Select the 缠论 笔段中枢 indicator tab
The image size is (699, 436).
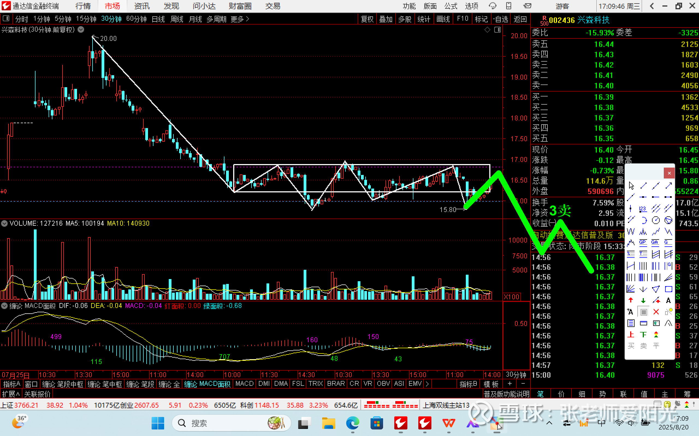[62, 384]
